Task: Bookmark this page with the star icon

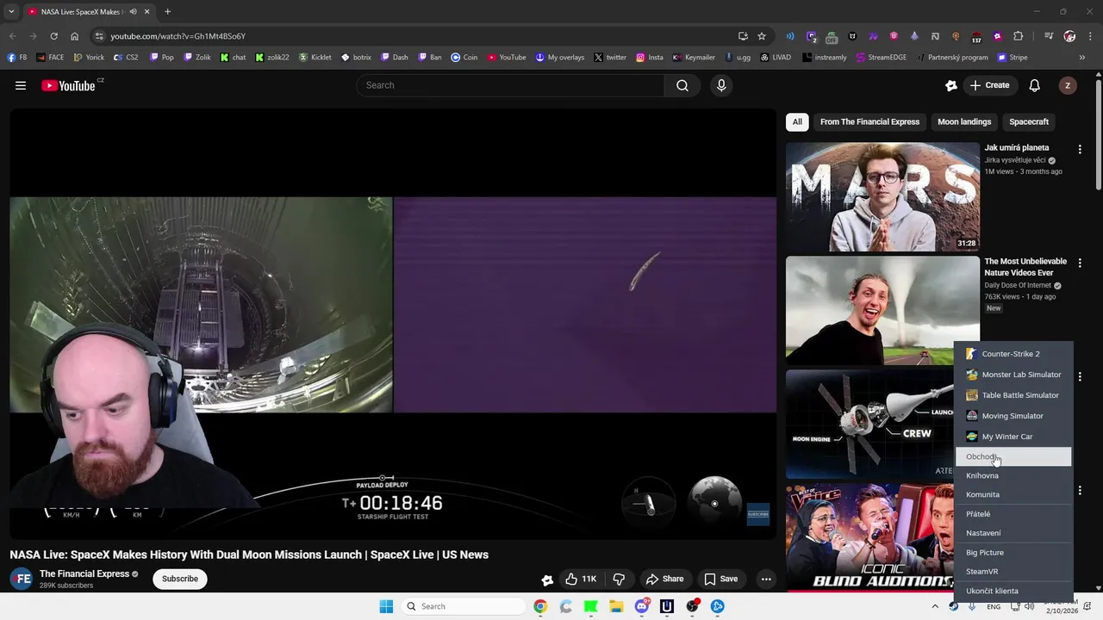Action: click(x=762, y=36)
